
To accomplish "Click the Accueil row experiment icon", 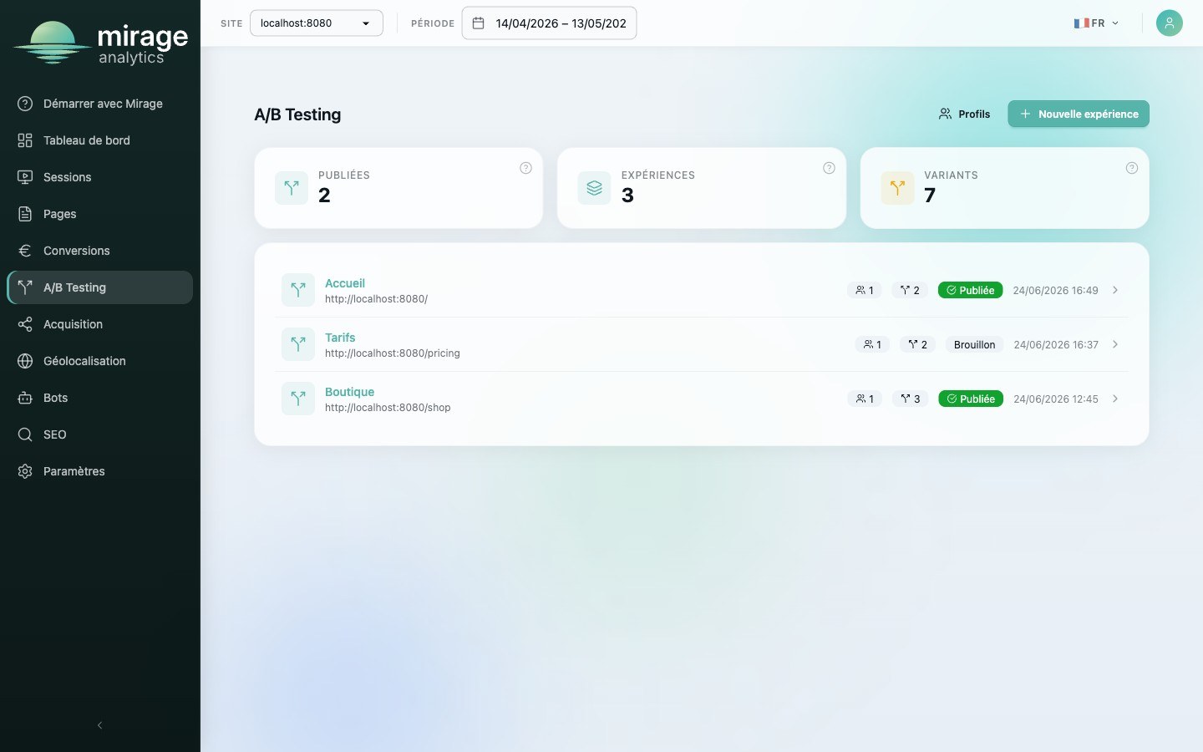I will point(298,290).
